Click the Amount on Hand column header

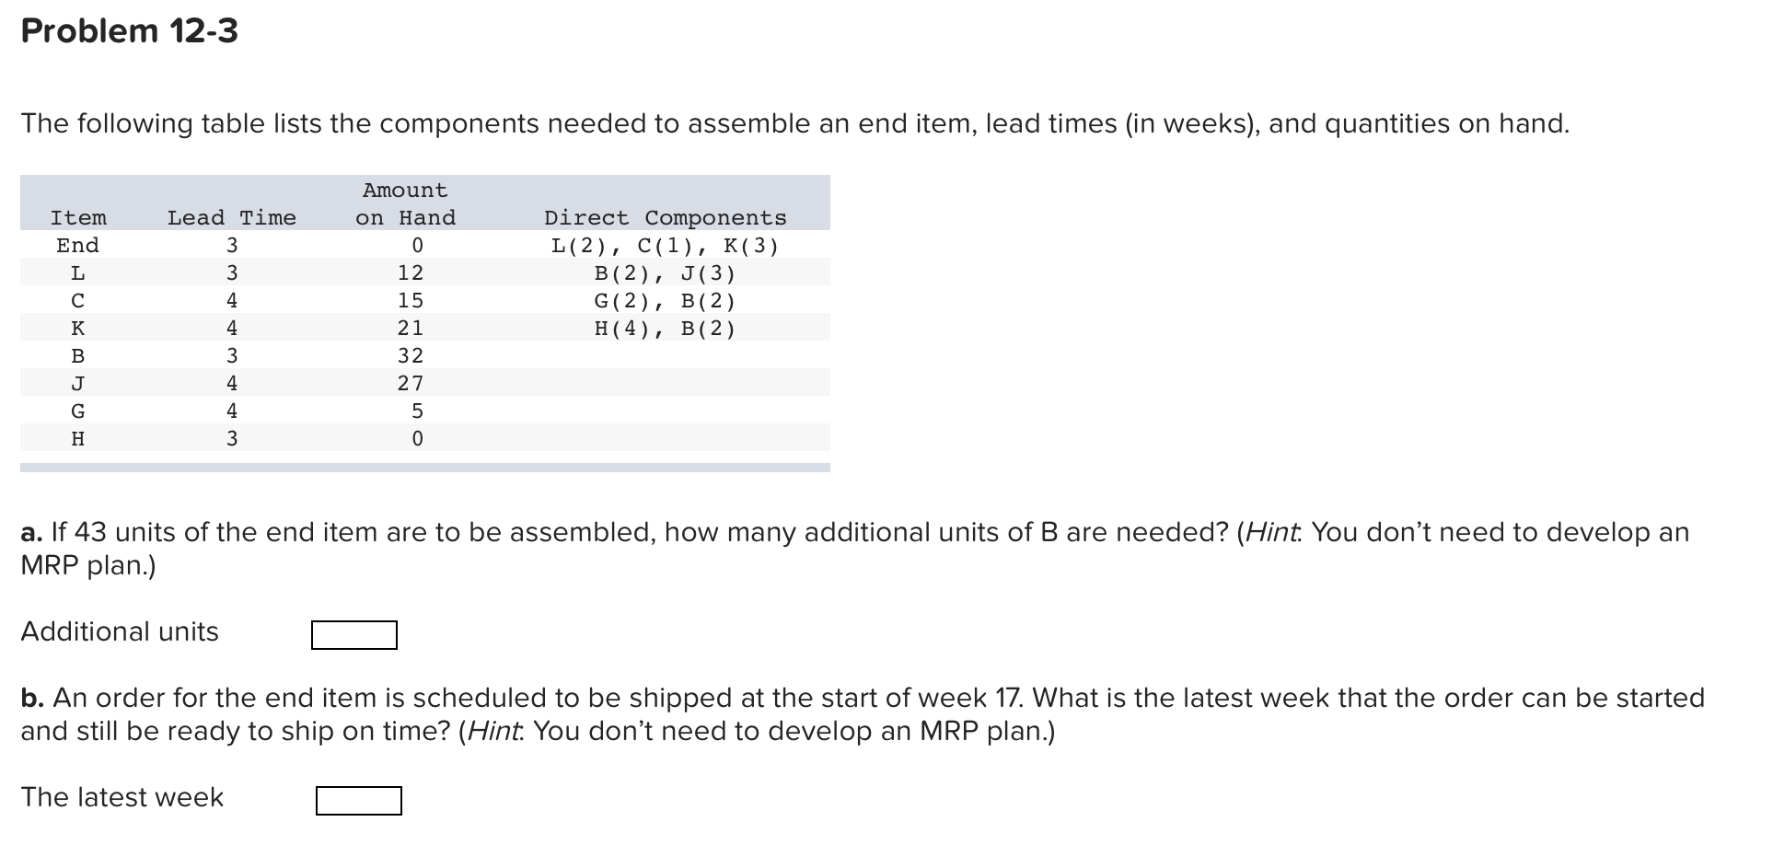point(405,203)
